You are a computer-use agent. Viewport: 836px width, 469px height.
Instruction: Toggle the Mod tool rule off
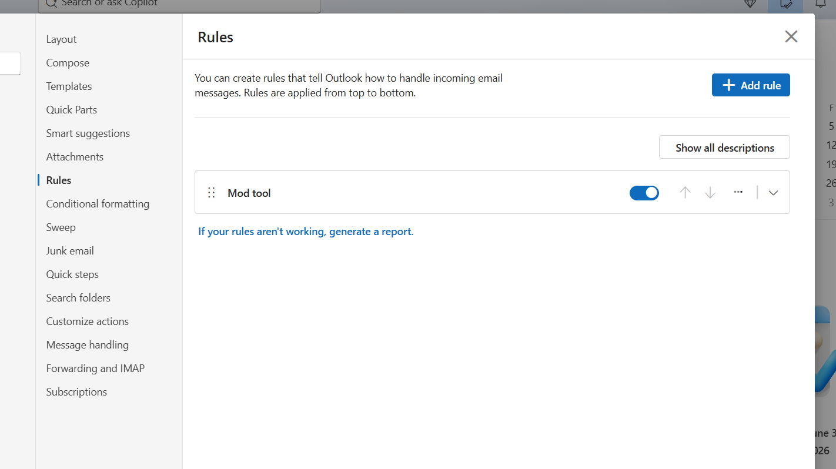[644, 193]
